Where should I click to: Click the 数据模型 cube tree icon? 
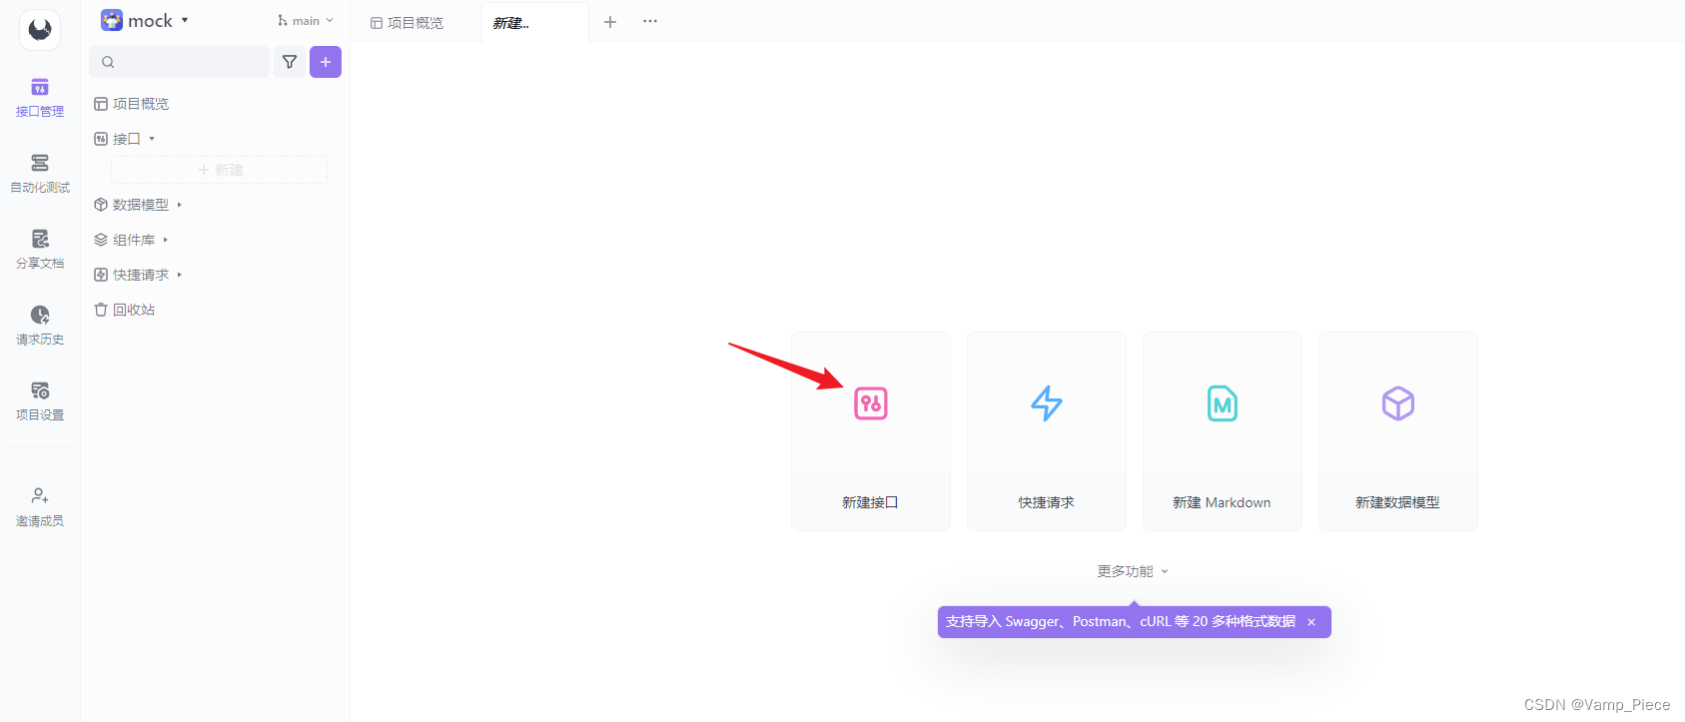point(101,205)
